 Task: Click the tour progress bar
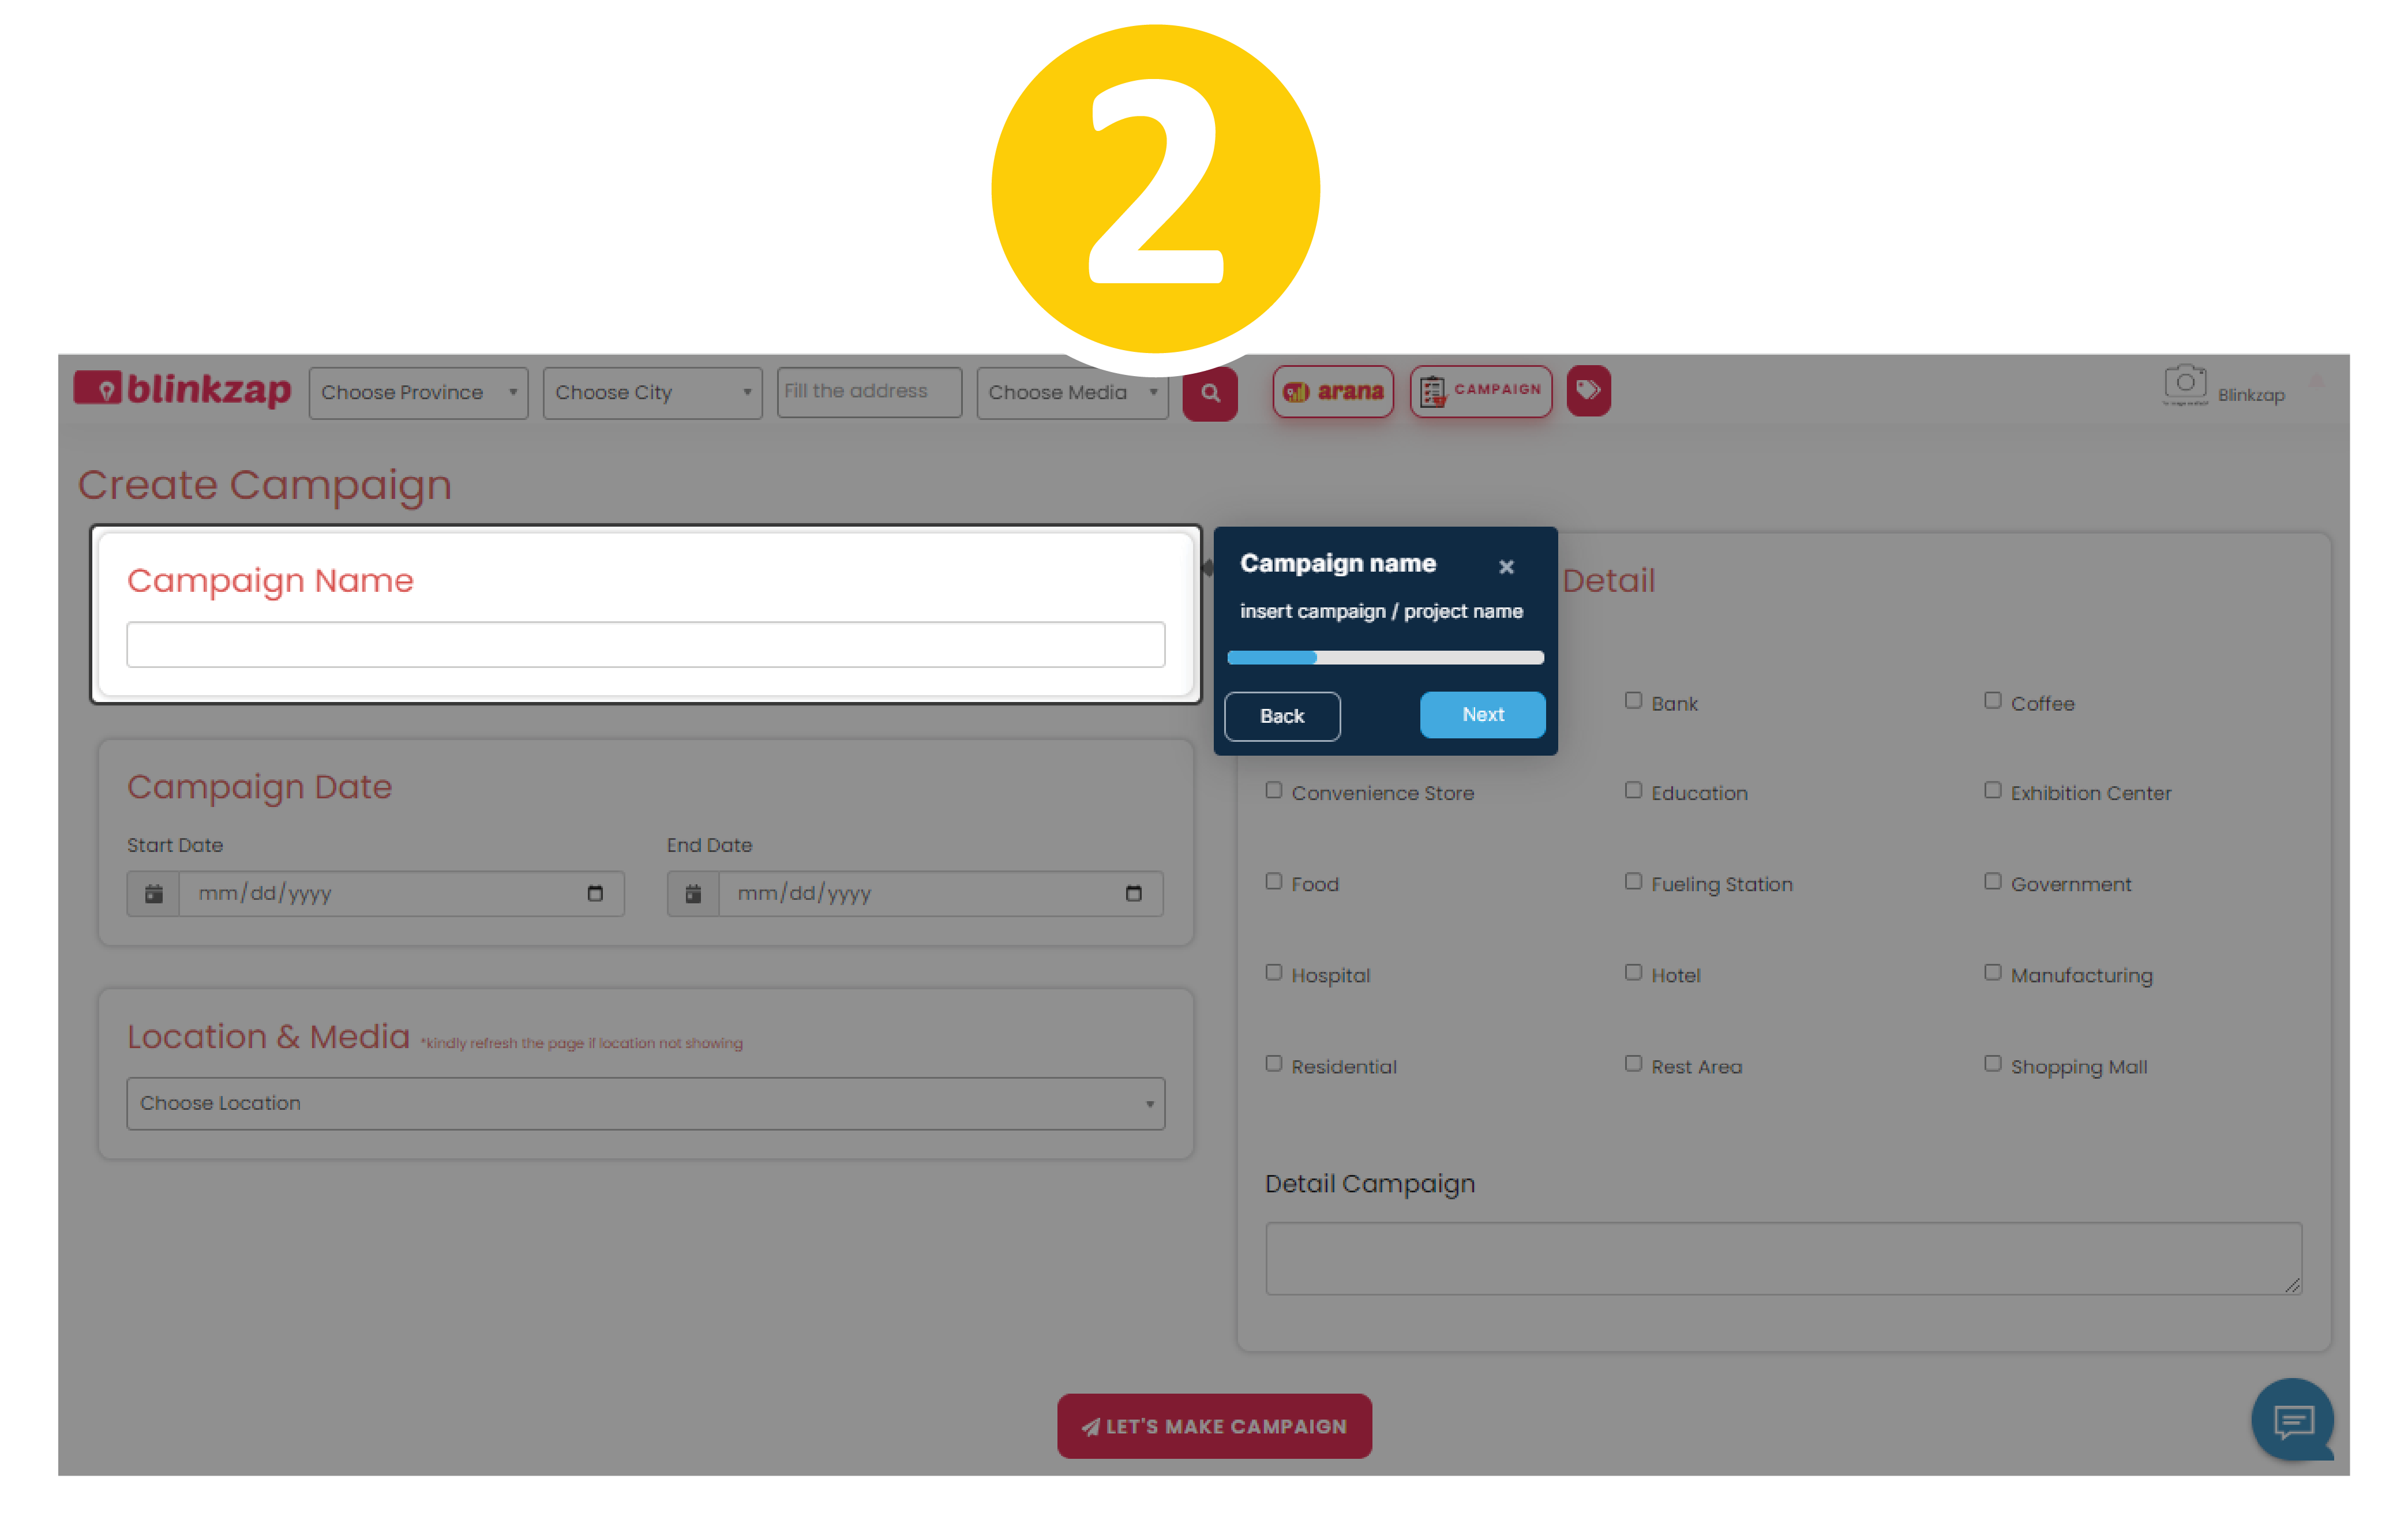(x=1385, y=658)
